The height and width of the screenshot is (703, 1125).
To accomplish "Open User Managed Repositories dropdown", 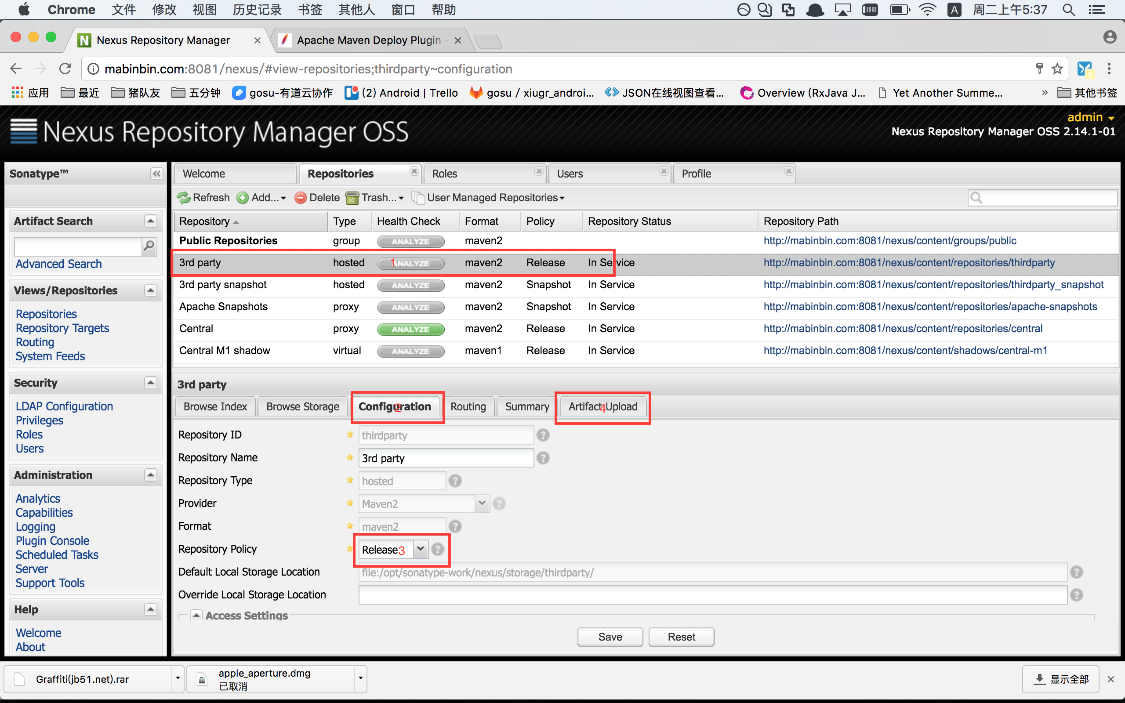I will point(489,198).
